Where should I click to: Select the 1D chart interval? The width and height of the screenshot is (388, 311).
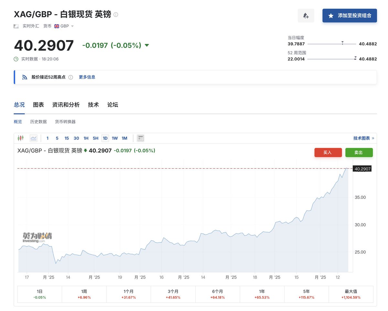[105, 138]
